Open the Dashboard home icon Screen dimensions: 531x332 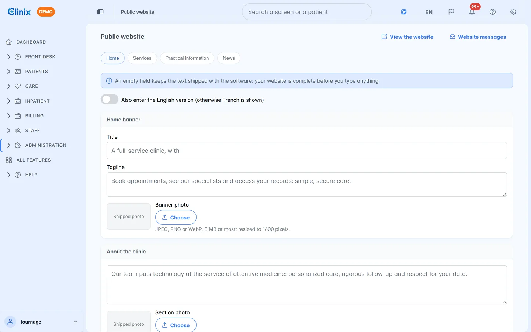(x=9, y=42)
